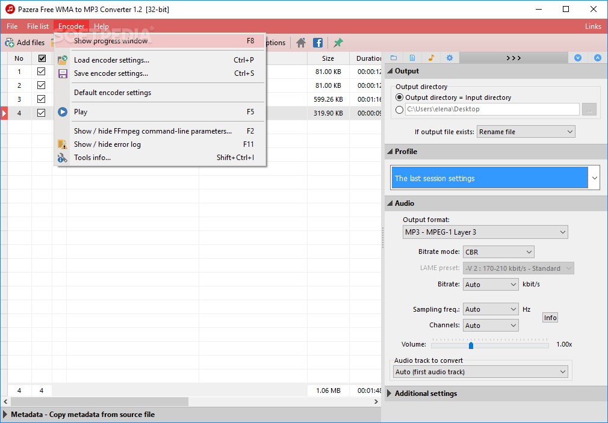Open the gear settings tab icon

(x=450, y=58)
